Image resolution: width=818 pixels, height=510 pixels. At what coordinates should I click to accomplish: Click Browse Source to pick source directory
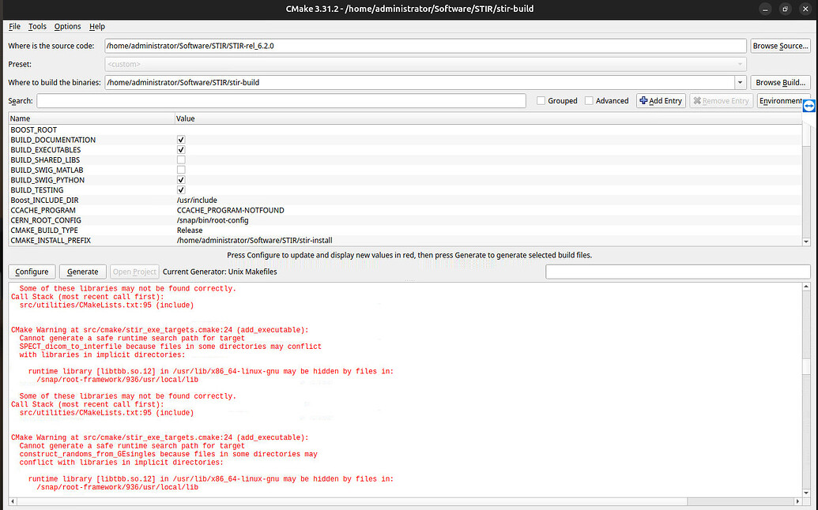pyautogui.click(x=780, y=45)
